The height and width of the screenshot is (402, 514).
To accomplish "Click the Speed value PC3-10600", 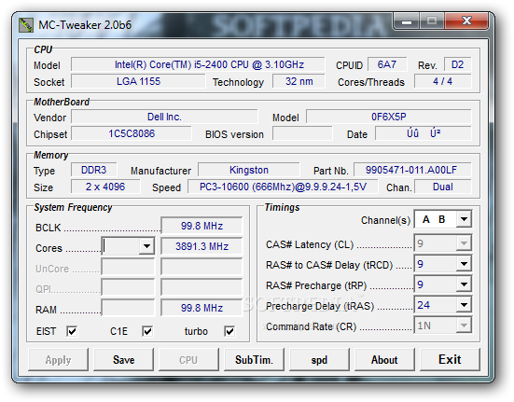I will tap(283, 187).
